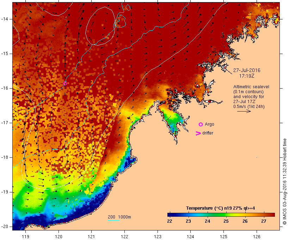The image size is (289, 240).
Task: Click the colorbar tick label 23
Action: pyautogui.click(x=188, y=221)
